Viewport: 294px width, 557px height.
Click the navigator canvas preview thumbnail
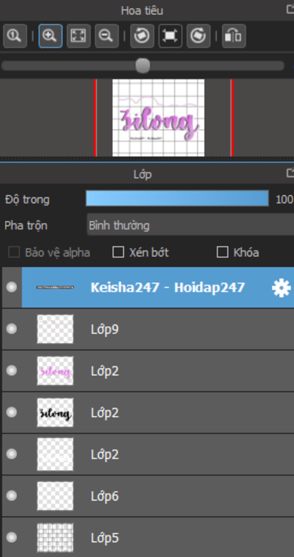pyautogui.click(x=158, y=118)
